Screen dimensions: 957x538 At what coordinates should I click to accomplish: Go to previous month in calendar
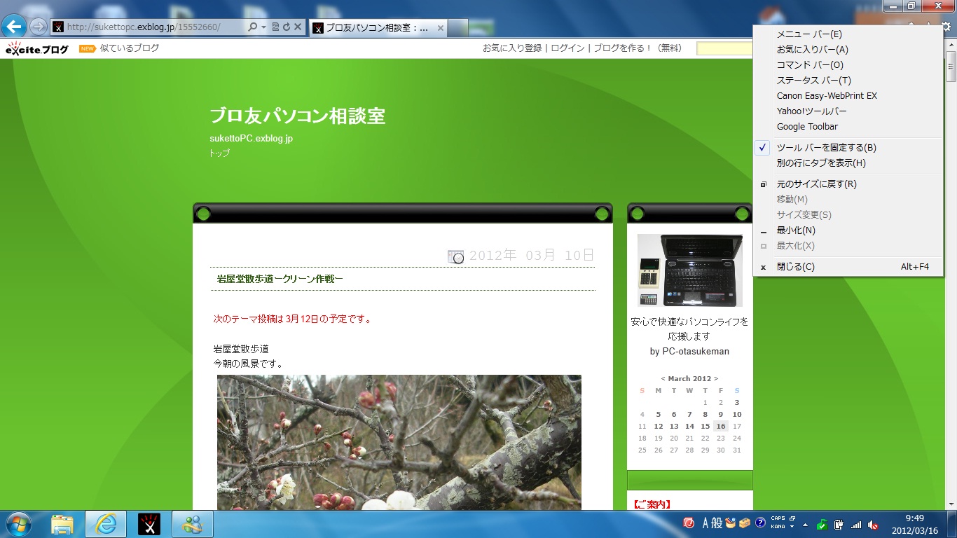pyautogui.click(x=663, y=378)
